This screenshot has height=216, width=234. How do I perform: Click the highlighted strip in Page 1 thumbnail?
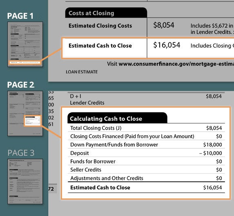point(25,62)
